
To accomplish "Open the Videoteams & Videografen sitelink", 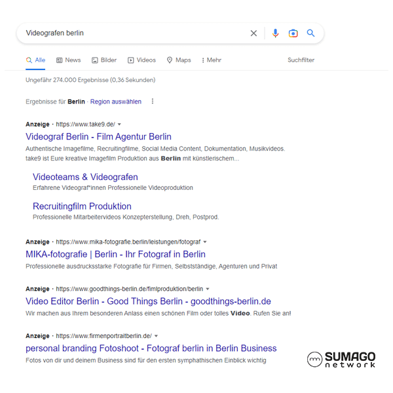I will click(x=85, y=177).
